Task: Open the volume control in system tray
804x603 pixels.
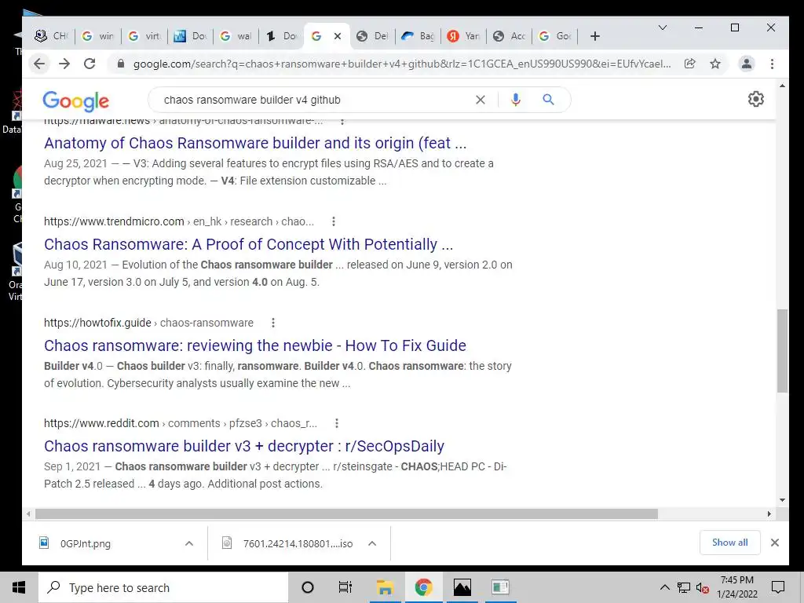Action: coord(703,587)
